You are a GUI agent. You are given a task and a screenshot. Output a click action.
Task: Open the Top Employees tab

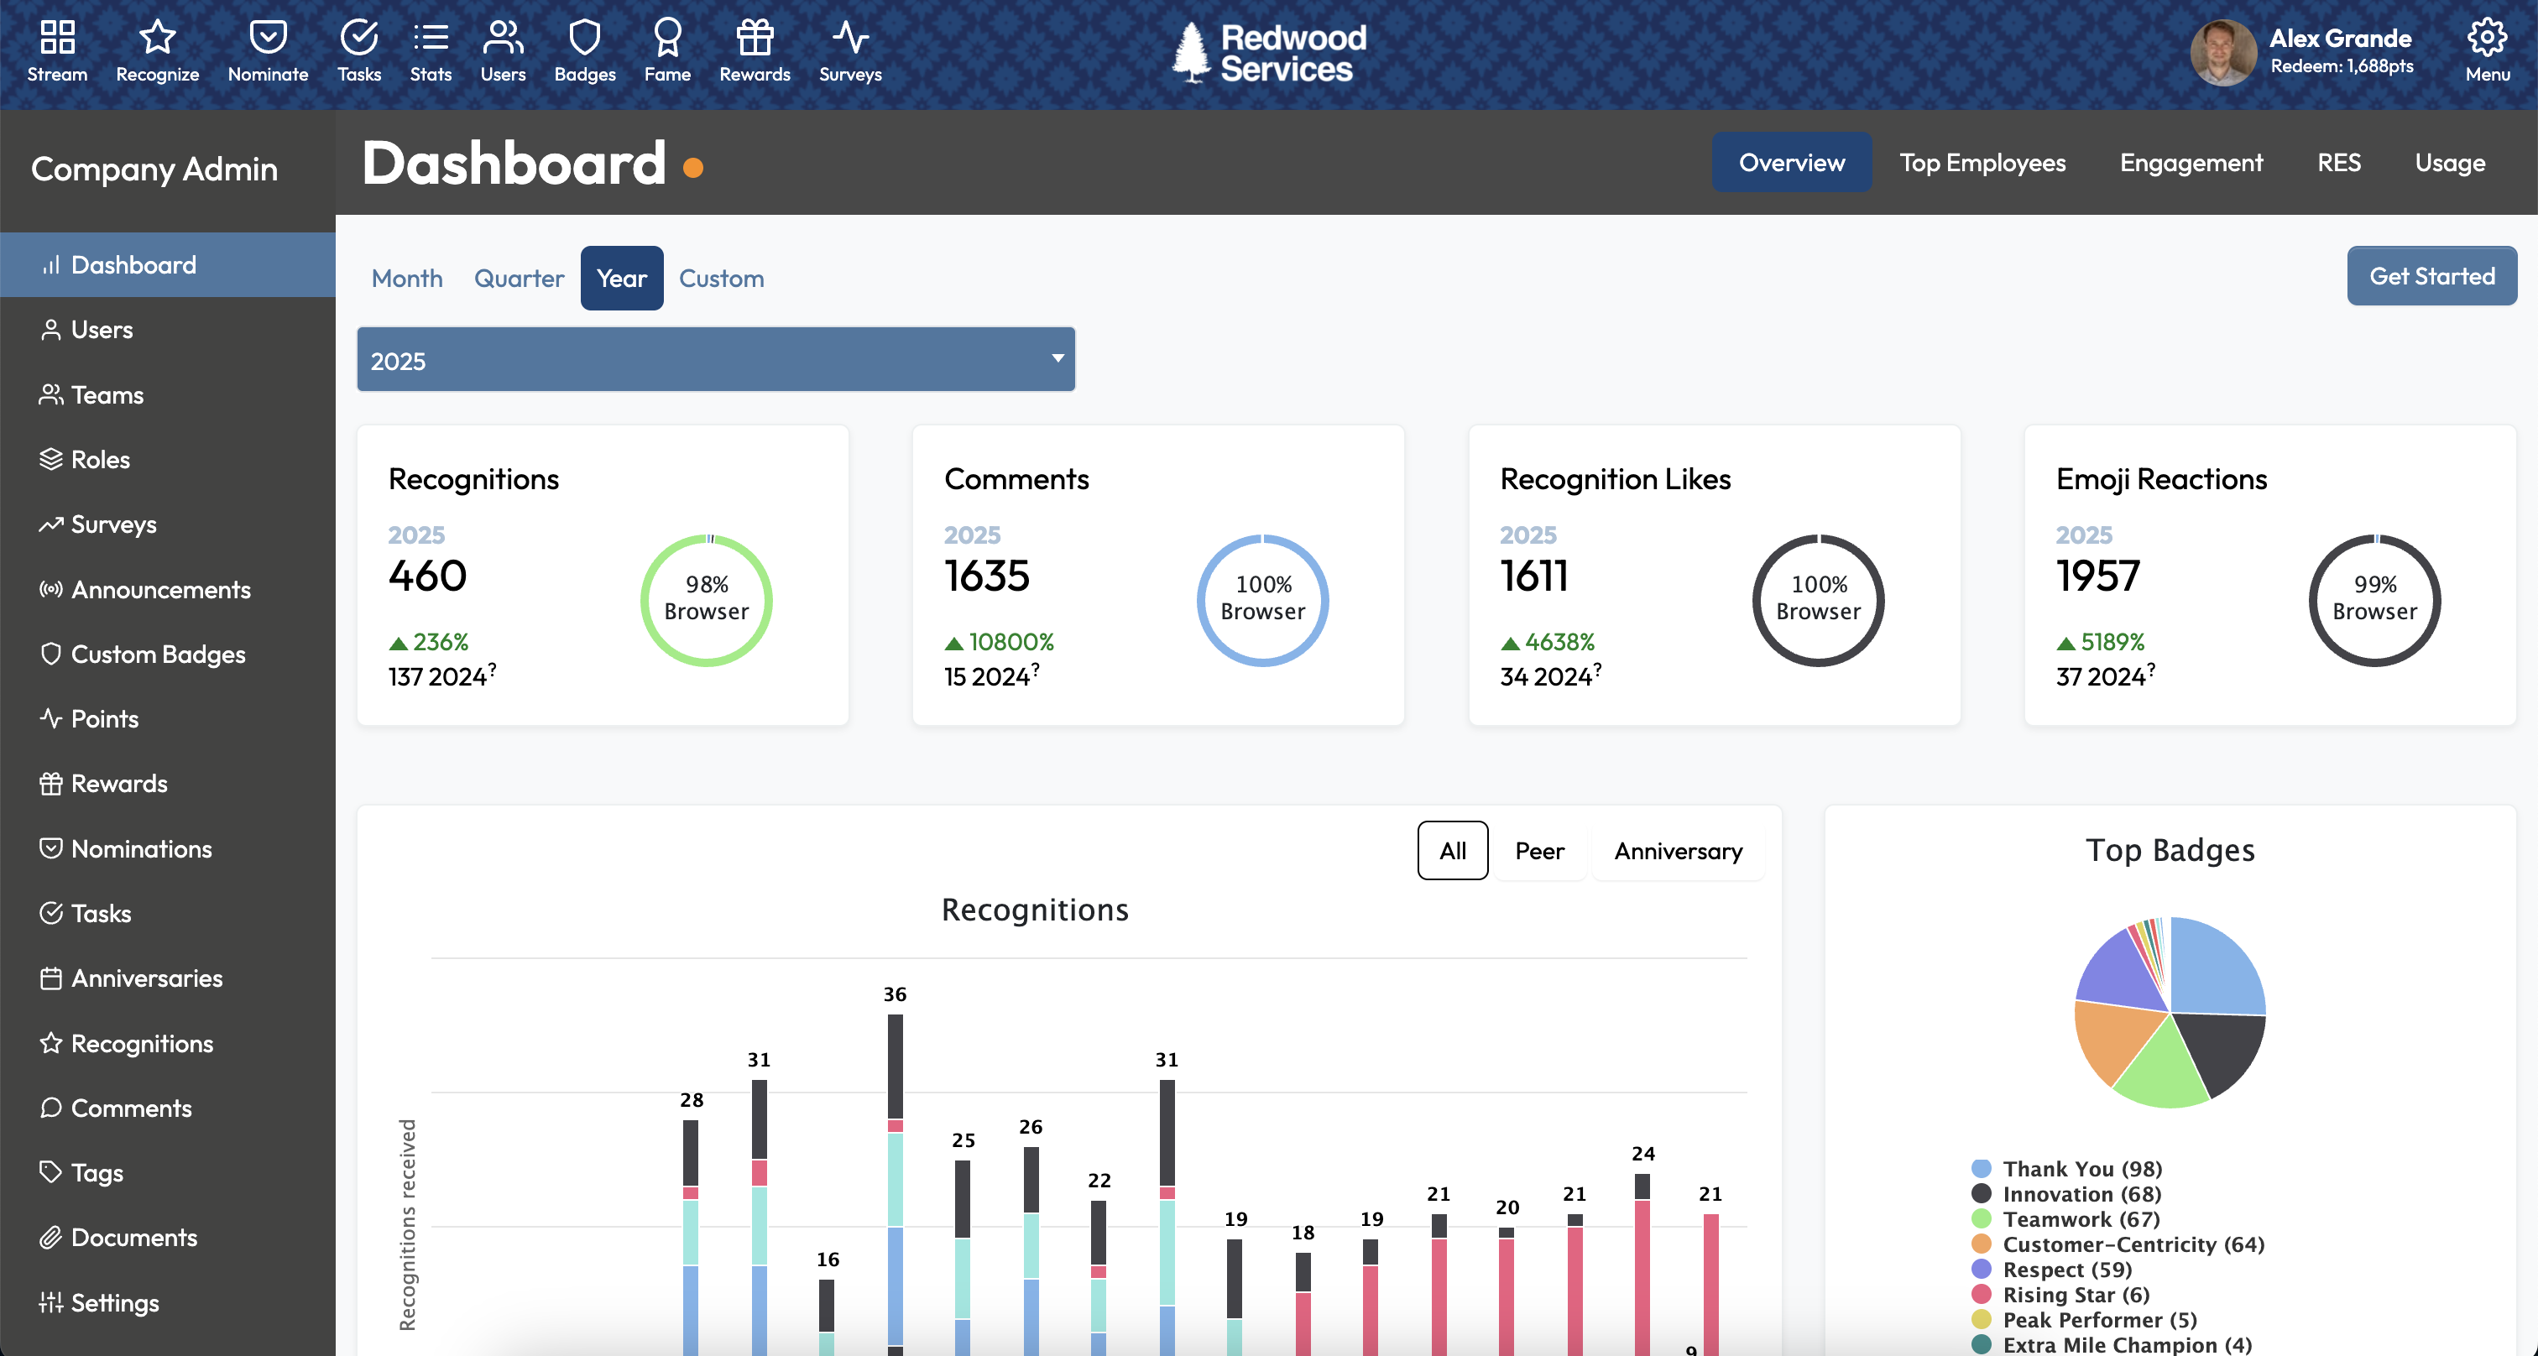[x=1982, y=163]
